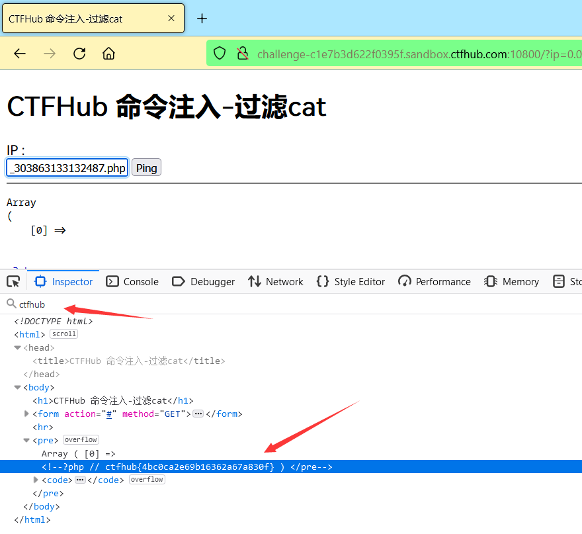
Task: Expand the form element node
Action: 26,414
